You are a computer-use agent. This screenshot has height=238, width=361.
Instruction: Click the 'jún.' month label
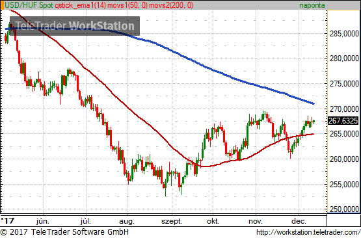click(43, 221)
